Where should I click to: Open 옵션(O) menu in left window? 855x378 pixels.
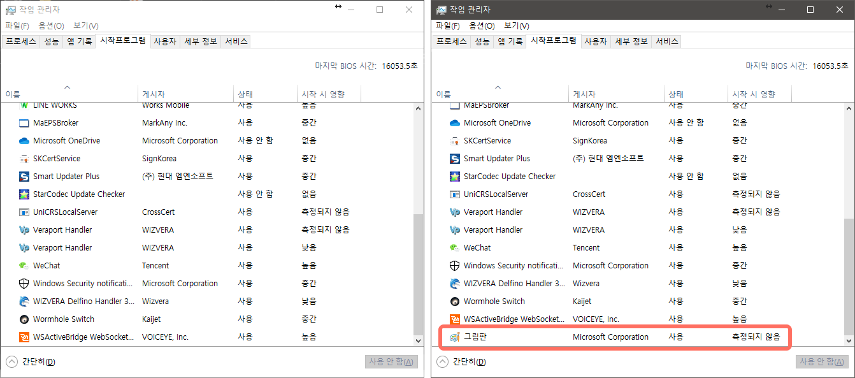(52, 26)
